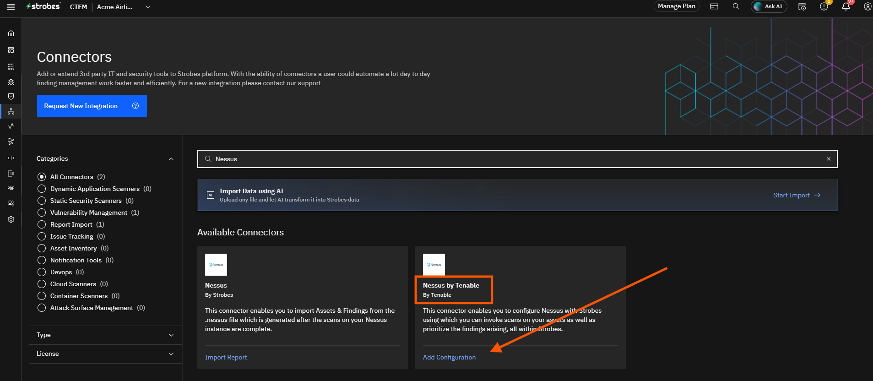Select the Report Import category

42,224
